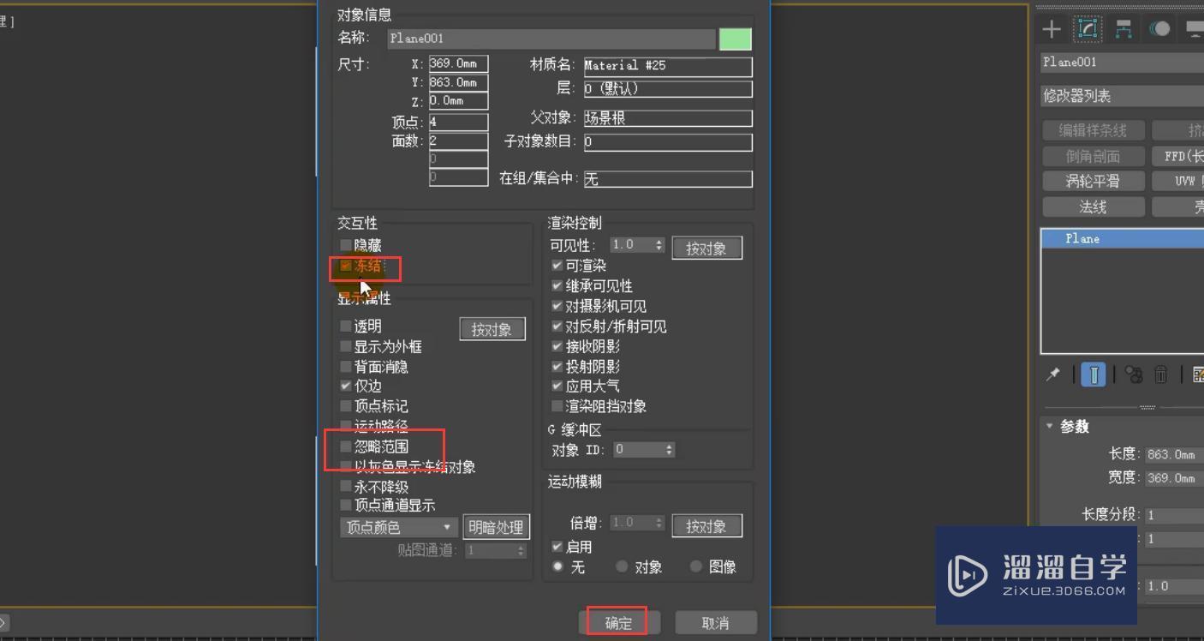1204x641 pixels.
Task: Click 确定 to confirm object properties
Action: 618,623
